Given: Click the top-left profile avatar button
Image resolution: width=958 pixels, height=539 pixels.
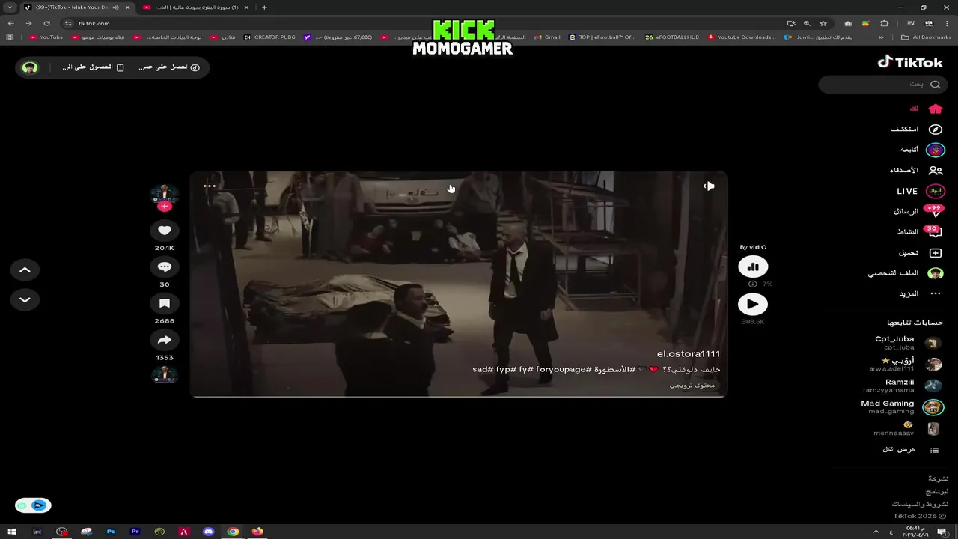Looking at the screenshot, I should click(x=30, y=67).
